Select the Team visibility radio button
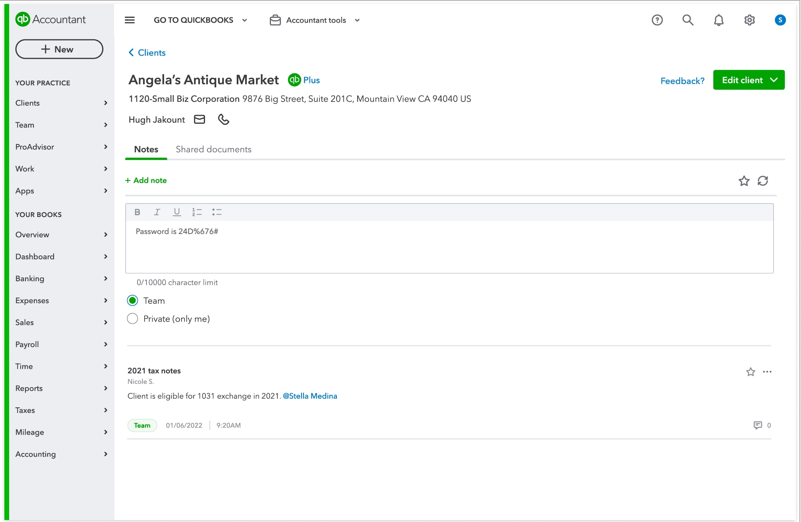Viewport: 801px width, 522px height. coord(132,301)
